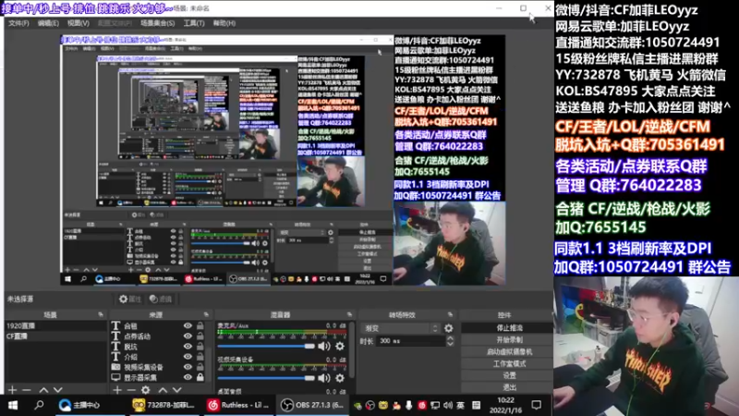Hide the 合猪 text source

tap(188, 326)
